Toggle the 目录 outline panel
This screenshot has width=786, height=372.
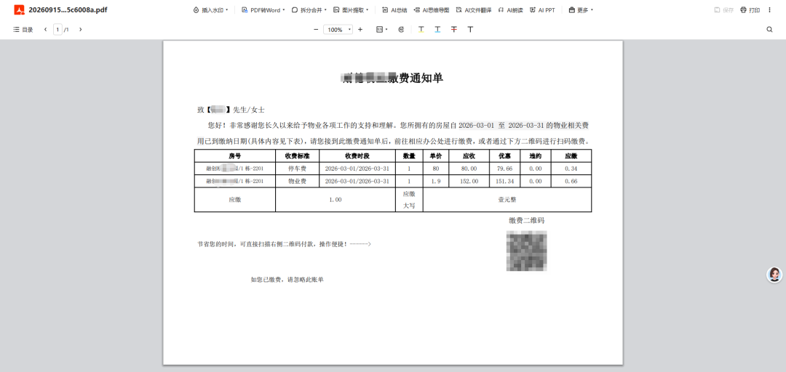click(x=23, y=30)
